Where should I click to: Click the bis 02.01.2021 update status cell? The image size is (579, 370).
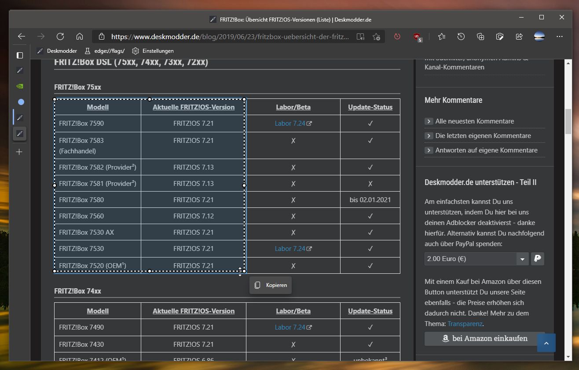(x=370, y=200)
